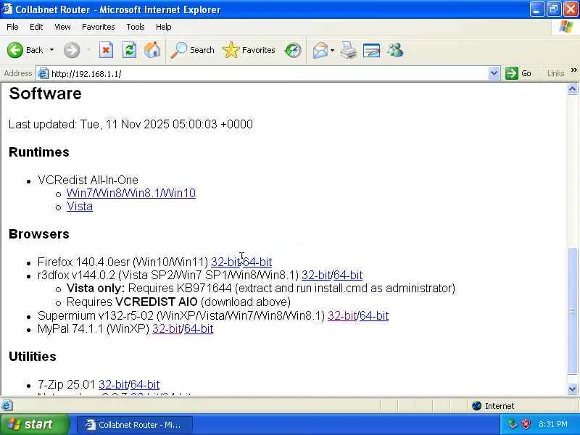Download r3dfox v144.0.2 64-bit
580x435 pixels.
pyautogui.click(x=348, y=275)
